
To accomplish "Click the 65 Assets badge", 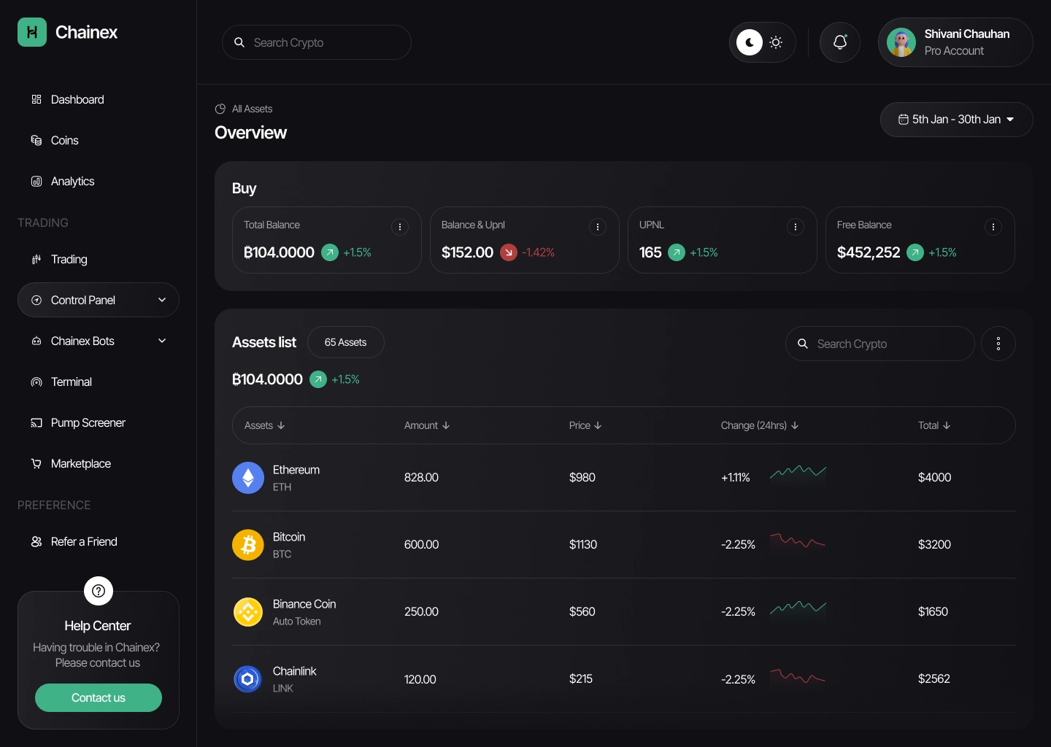I will coord(345,342).
